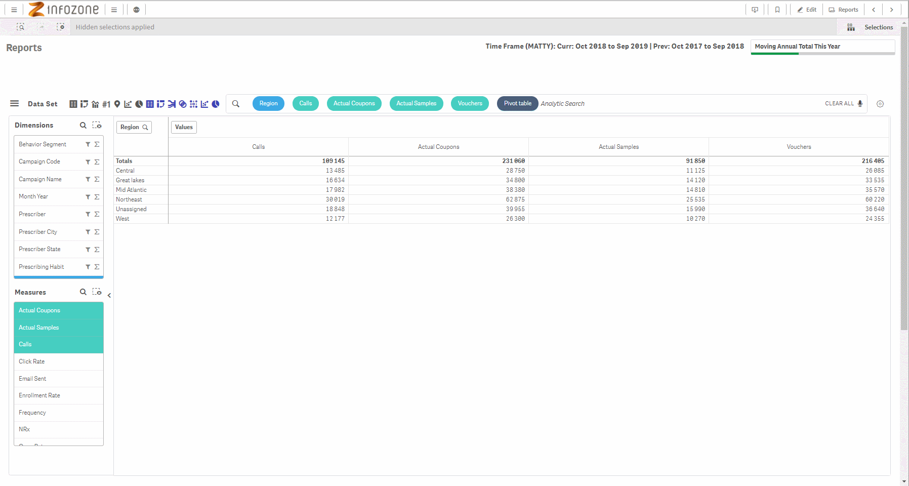Select the gray scatter plot icon
909x486 pixels.
pyautogui.click(x=128, y=104)
